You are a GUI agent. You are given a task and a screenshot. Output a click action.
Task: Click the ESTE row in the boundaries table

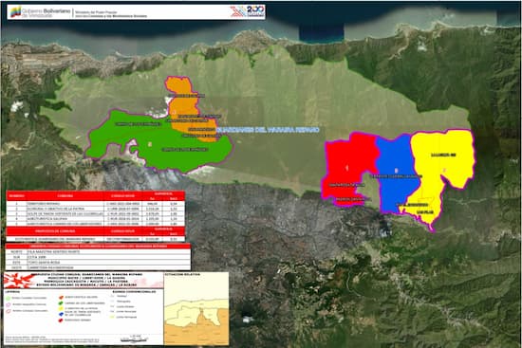pos(98,262)
